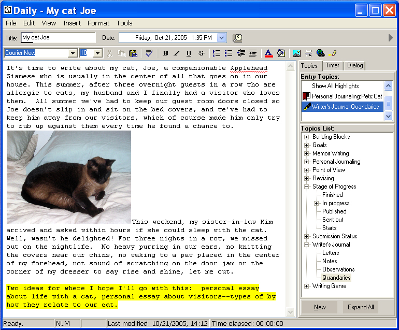Open the Courier New font dropdown
The width and height of the screenshot is (399, 330).
[73, 53]
